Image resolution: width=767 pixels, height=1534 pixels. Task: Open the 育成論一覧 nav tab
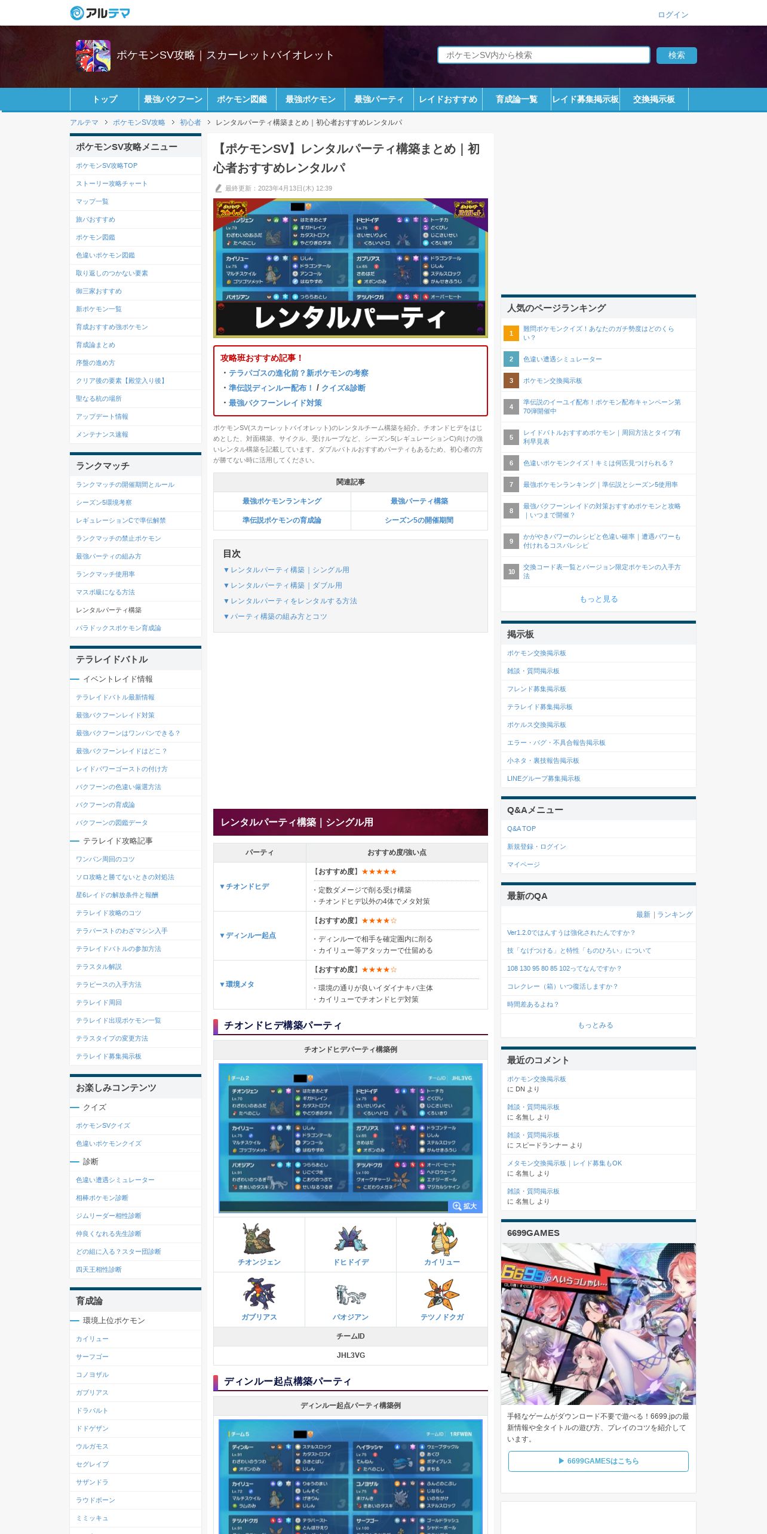pos(517,99)
